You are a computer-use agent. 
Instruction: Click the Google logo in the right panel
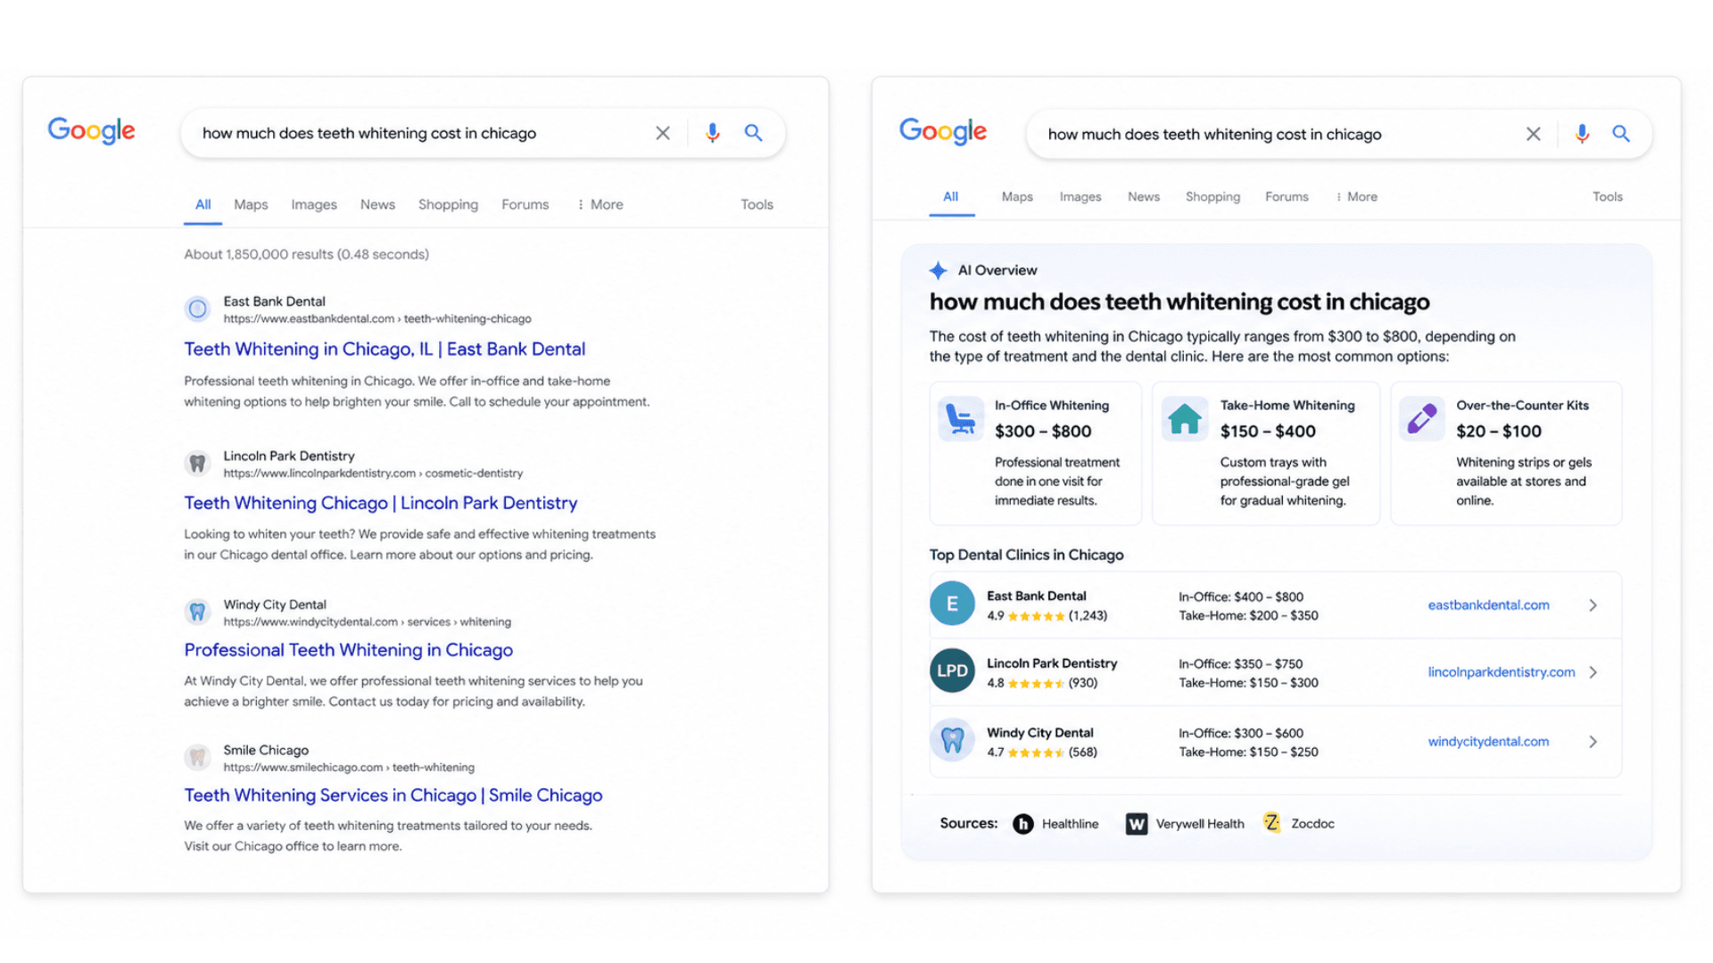[x=942, y=131]
